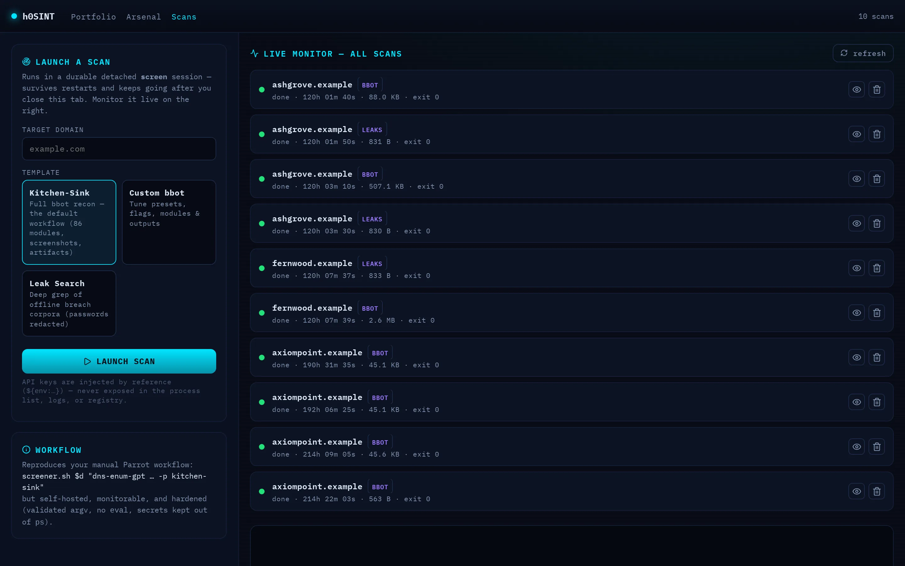Delete the ashgrove.example BBOT 507.1 KB scan
Image resolution: width=905 pixels, height=566 pixels.
tap(877, 179)
